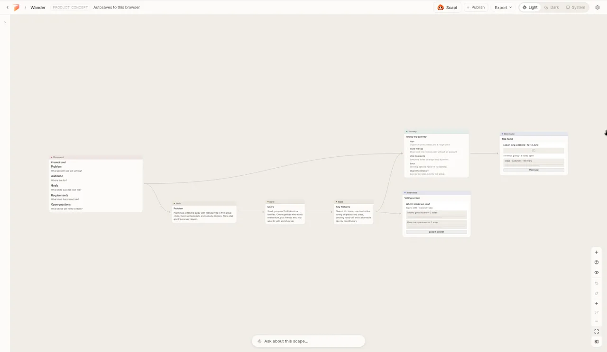Click the Plan journey step
Viewport: 607px width, 352px height.
(x=412, y=142)
